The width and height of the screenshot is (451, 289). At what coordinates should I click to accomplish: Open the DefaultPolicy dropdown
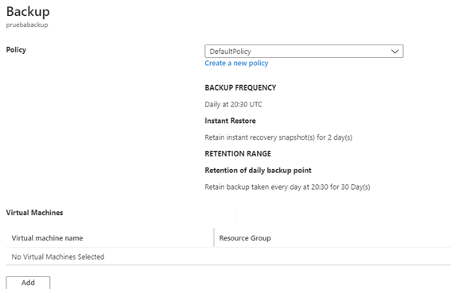[304, 52]
